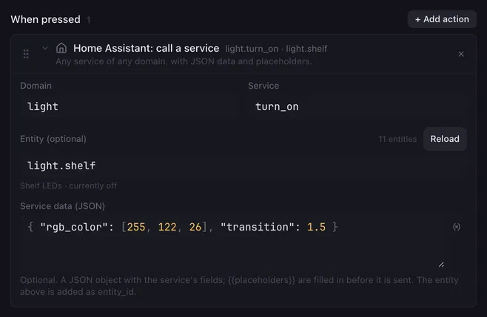Open the placeholder insert icon in Service data
Screen dimensions: 487x317
pyautogui.click(x=457, y=227)
